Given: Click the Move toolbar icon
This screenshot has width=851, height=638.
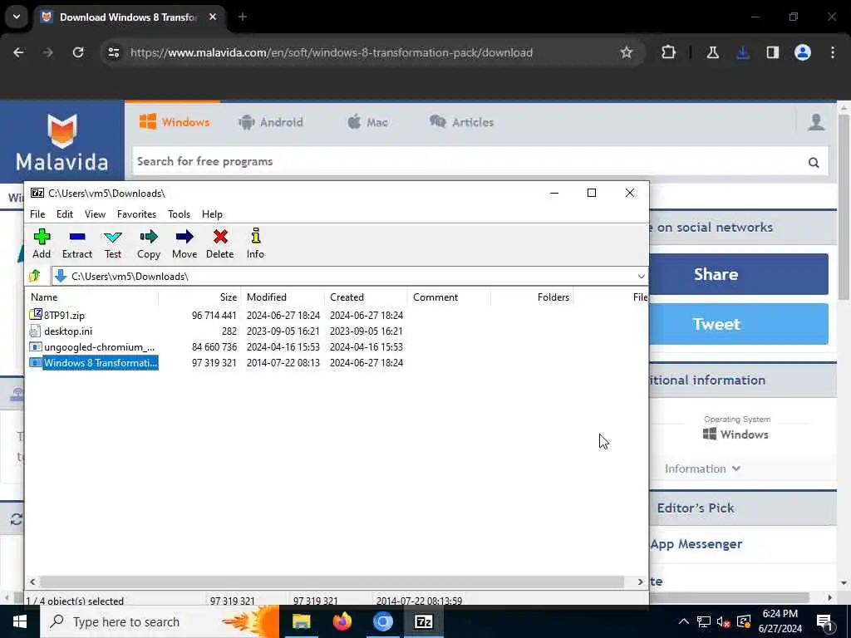Looking at the screenshot, I should tap(184, 243).
